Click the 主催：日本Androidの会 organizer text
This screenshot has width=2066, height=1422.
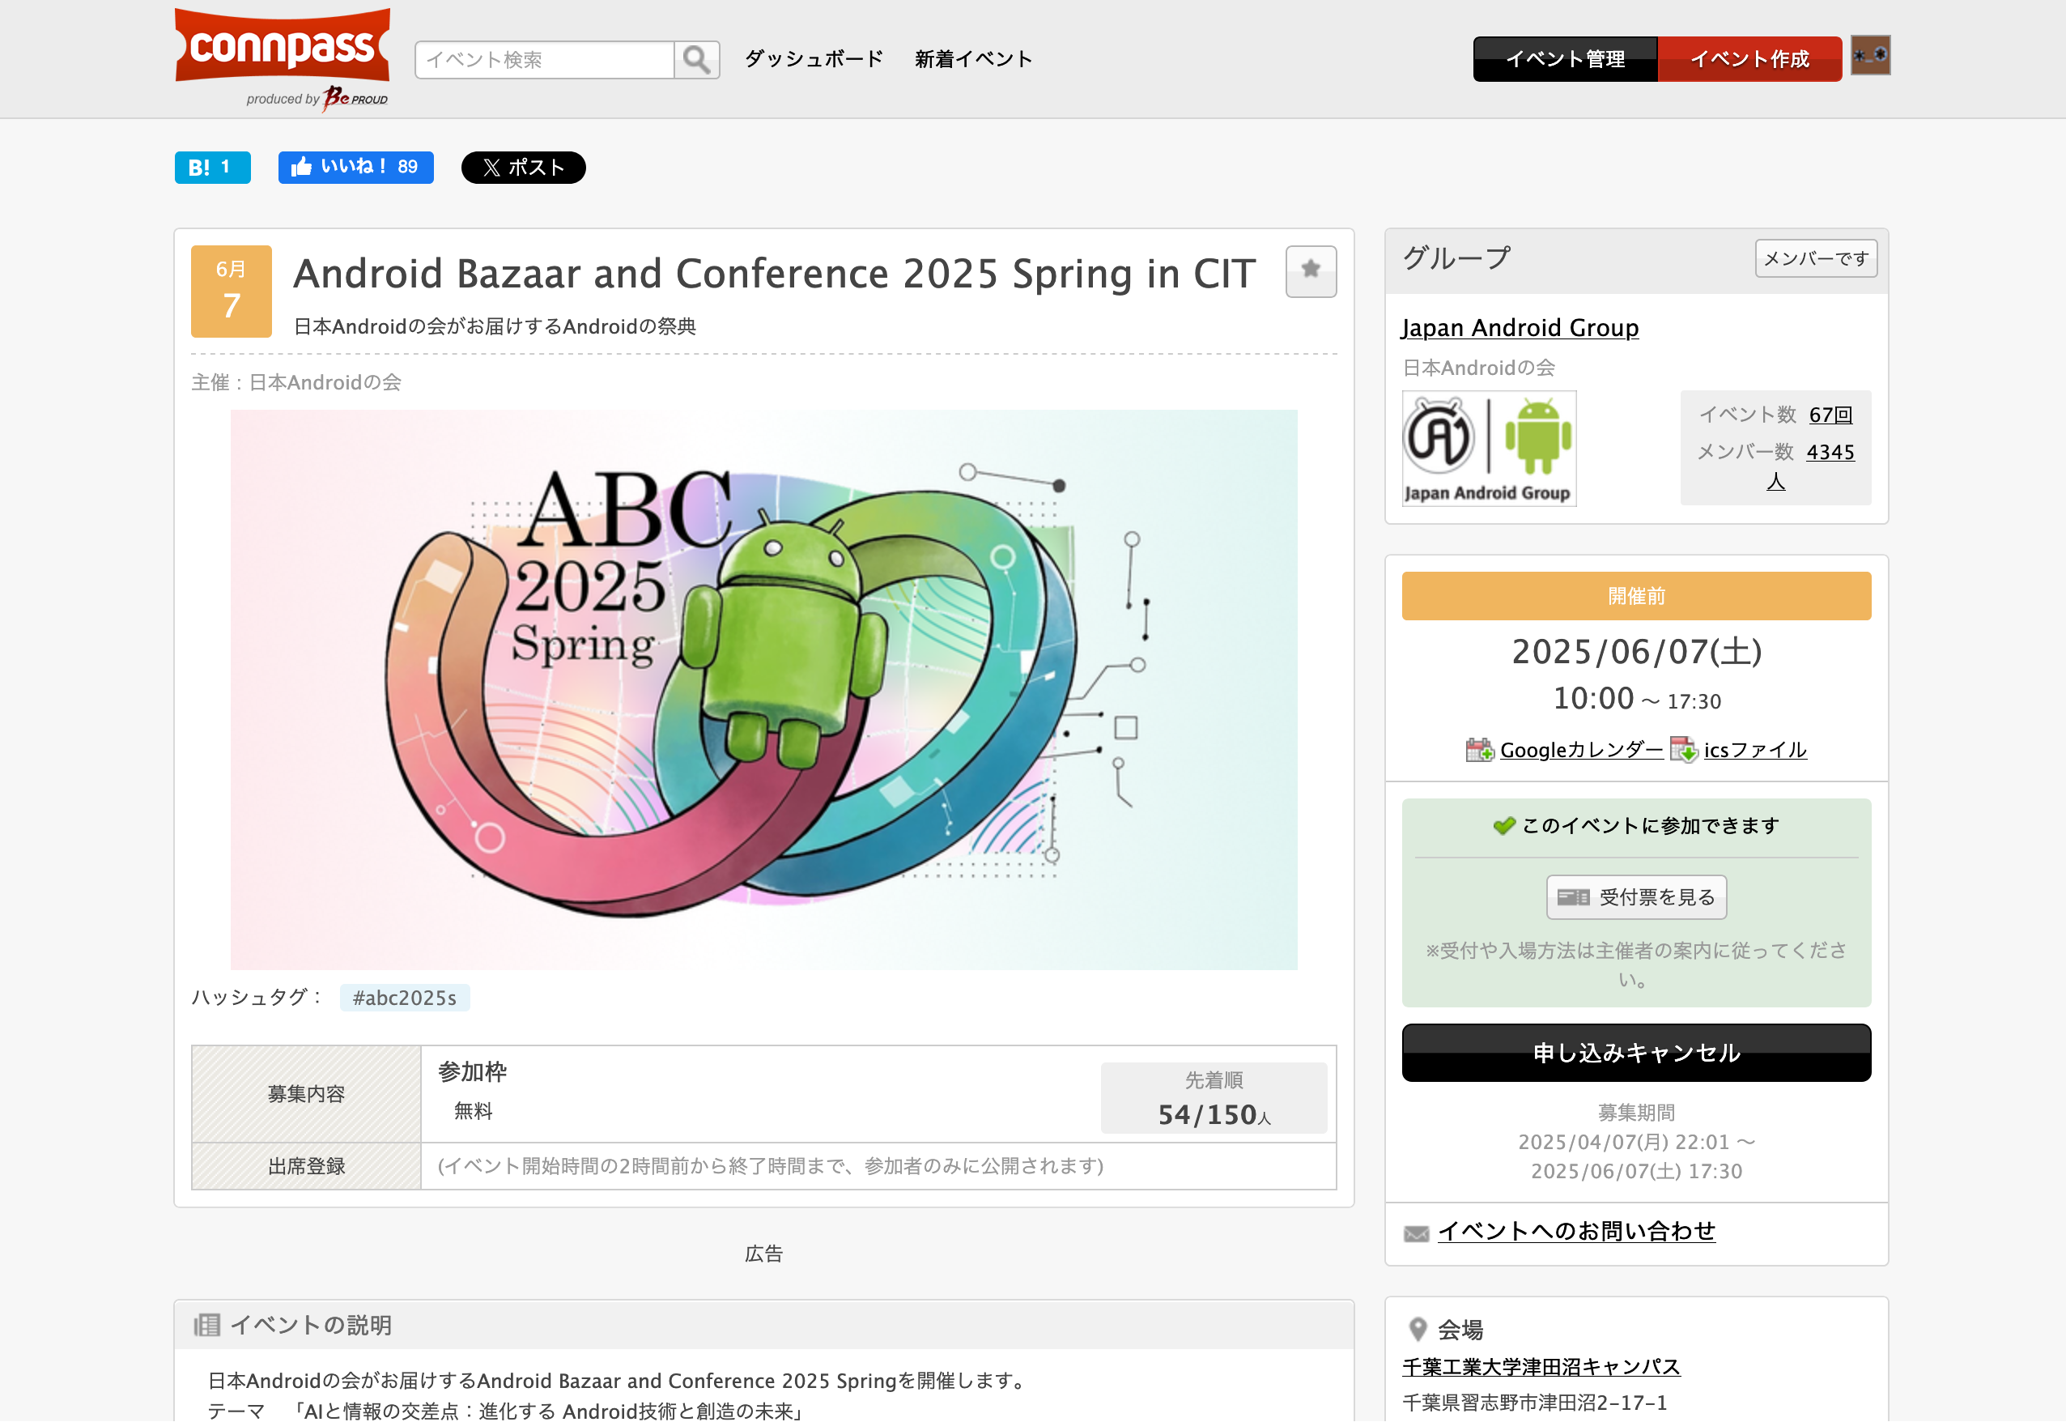(296, 382)
